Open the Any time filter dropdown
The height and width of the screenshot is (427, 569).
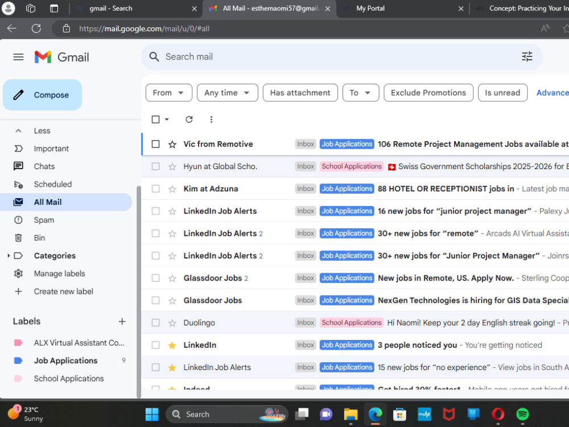click(x=227, y=93)
